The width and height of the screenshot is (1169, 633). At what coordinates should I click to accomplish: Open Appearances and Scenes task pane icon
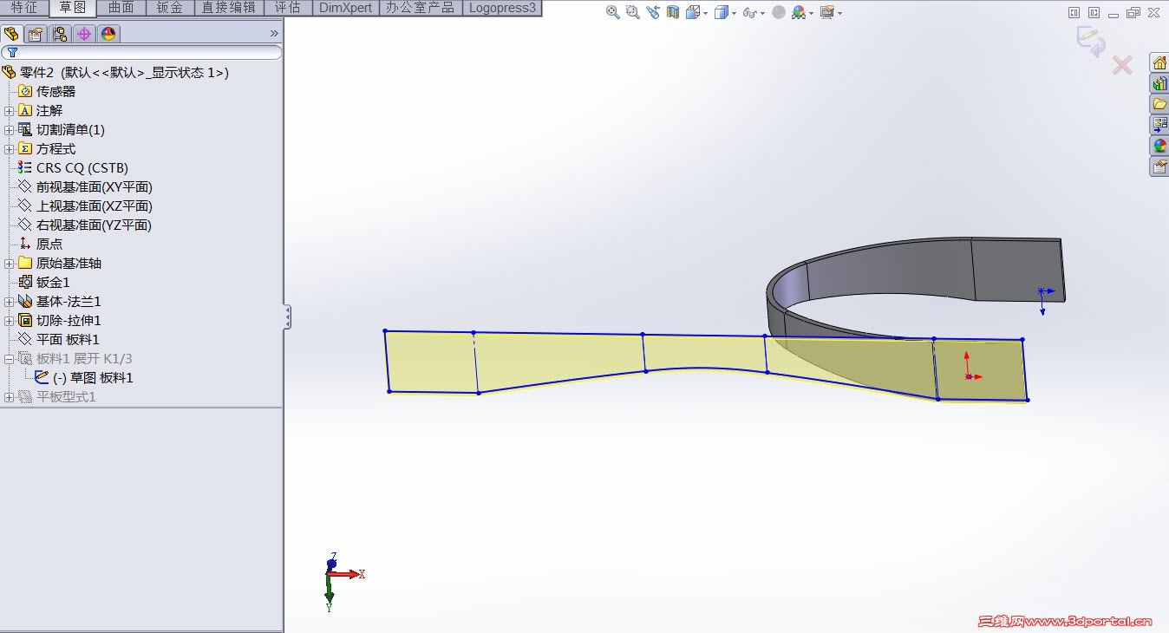coord(1159,146)
